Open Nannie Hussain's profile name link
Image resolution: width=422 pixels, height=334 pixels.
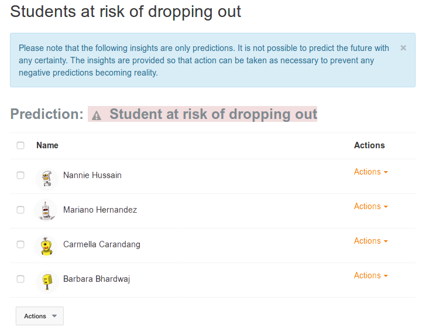(92, 175)
